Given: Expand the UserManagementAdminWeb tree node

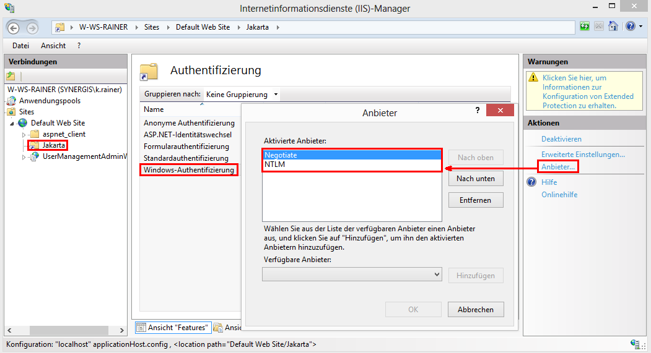Looking at the screenshot, I should 24,157.
